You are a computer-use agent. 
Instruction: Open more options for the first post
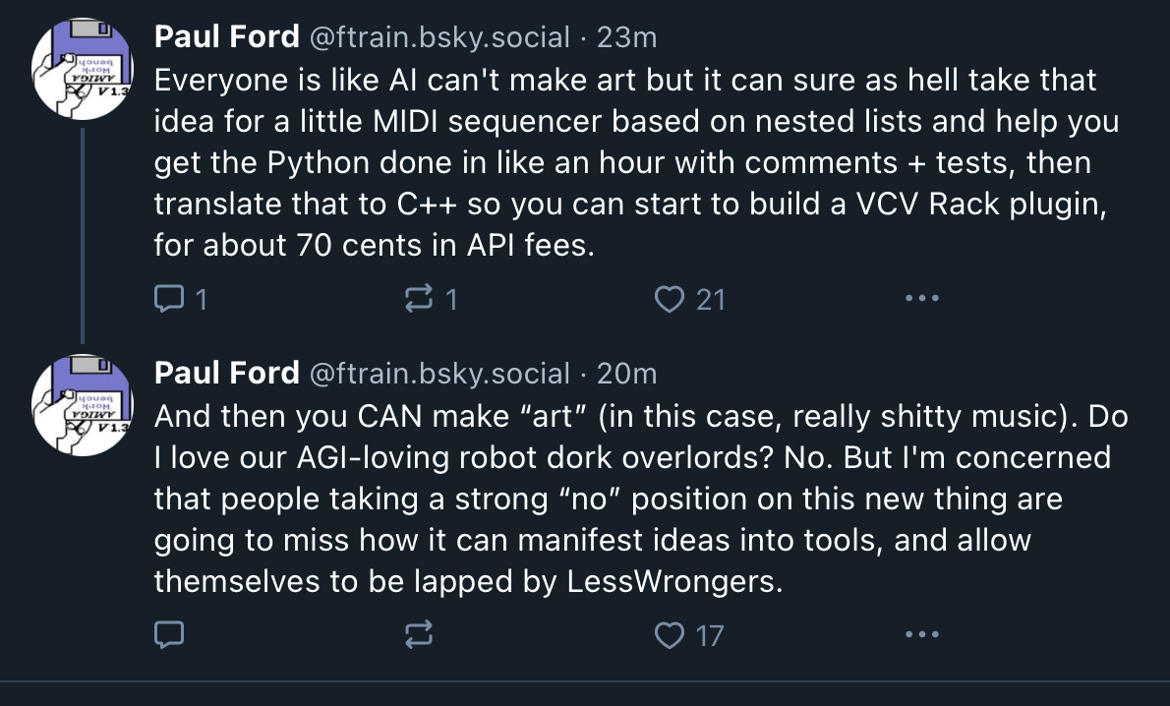pos(921,298)
